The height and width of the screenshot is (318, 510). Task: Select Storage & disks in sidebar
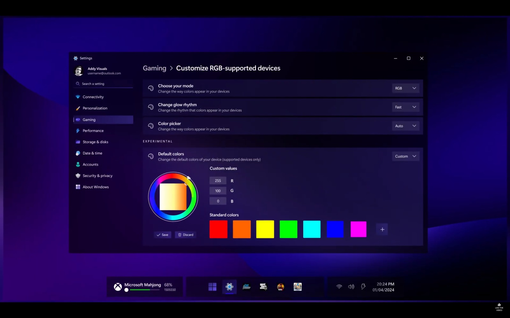(x=95, y=142)
